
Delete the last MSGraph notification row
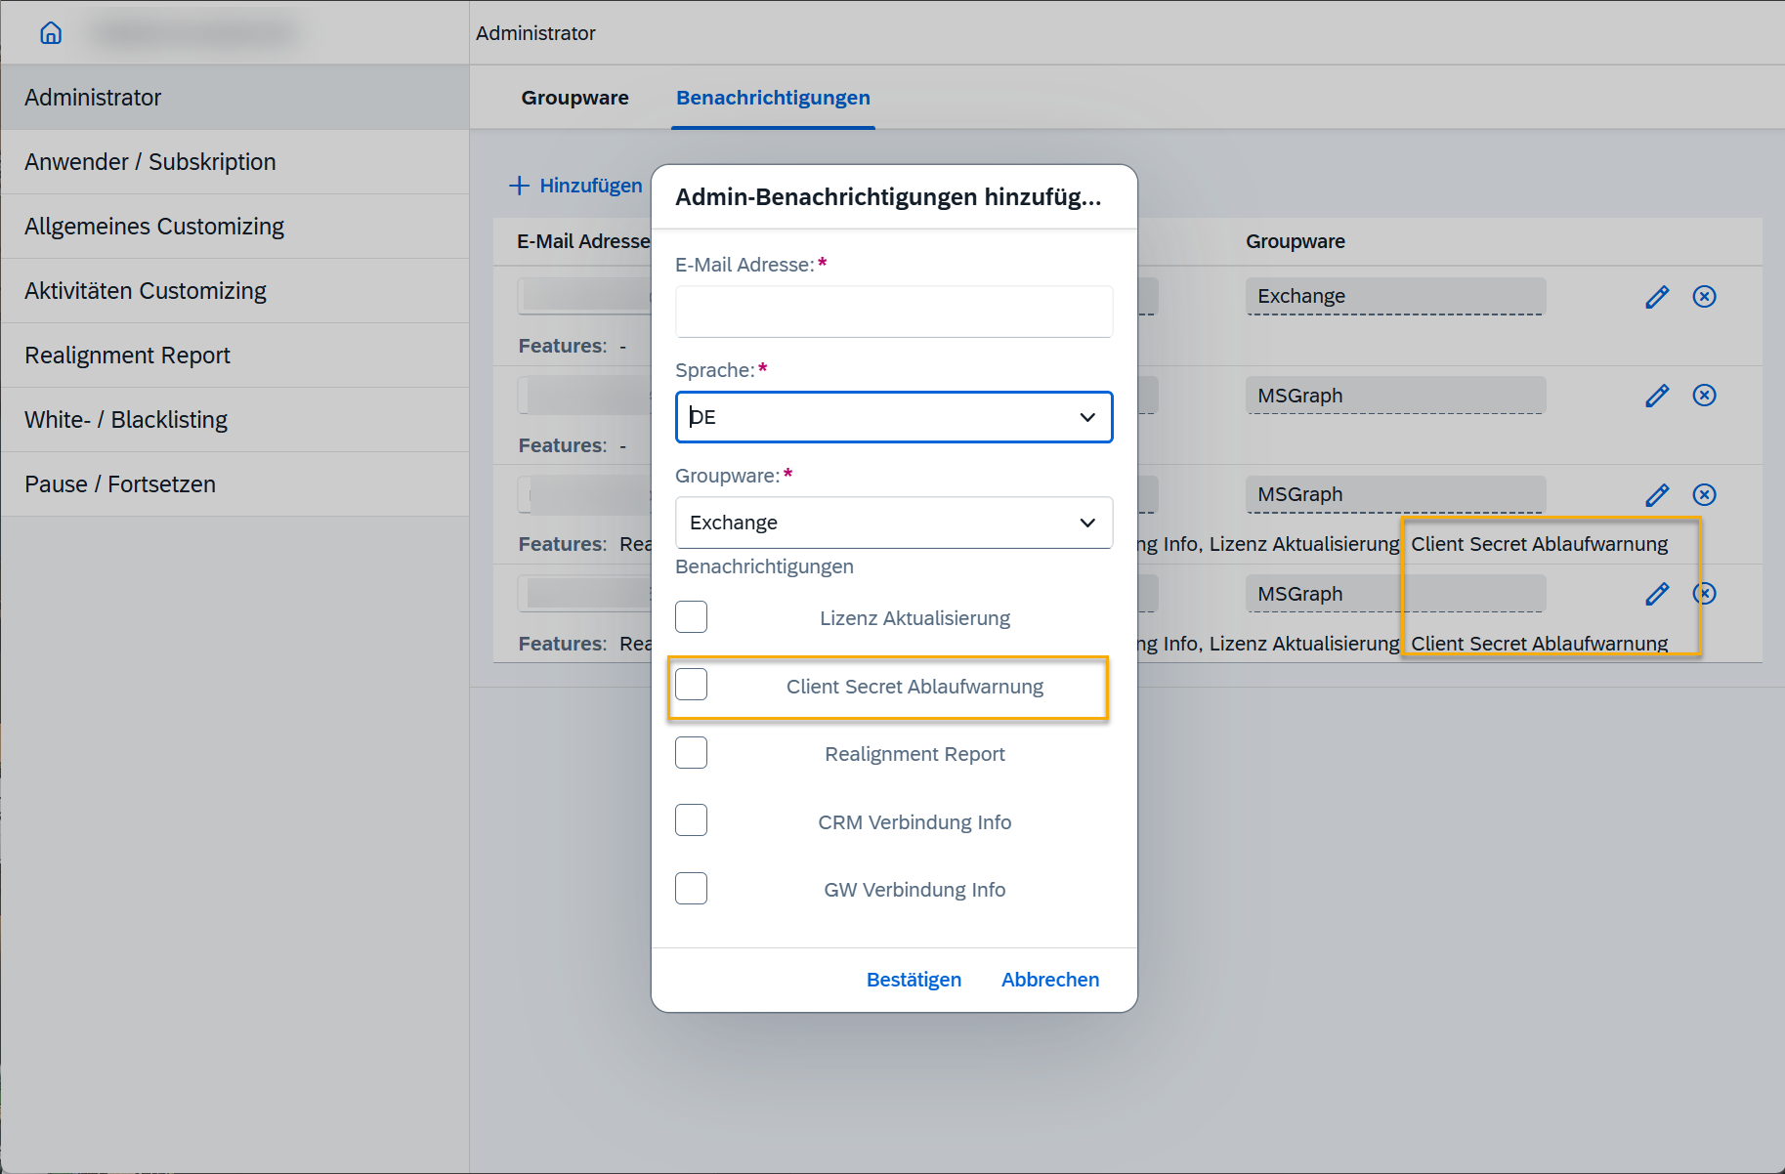tap(1706, 594)
